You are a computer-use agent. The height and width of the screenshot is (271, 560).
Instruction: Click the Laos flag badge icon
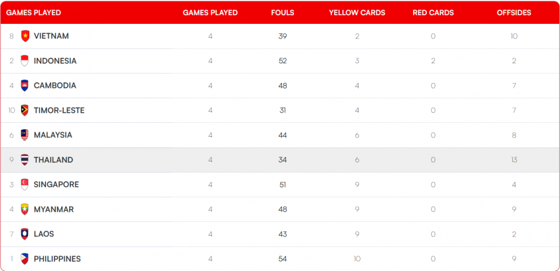25,234
